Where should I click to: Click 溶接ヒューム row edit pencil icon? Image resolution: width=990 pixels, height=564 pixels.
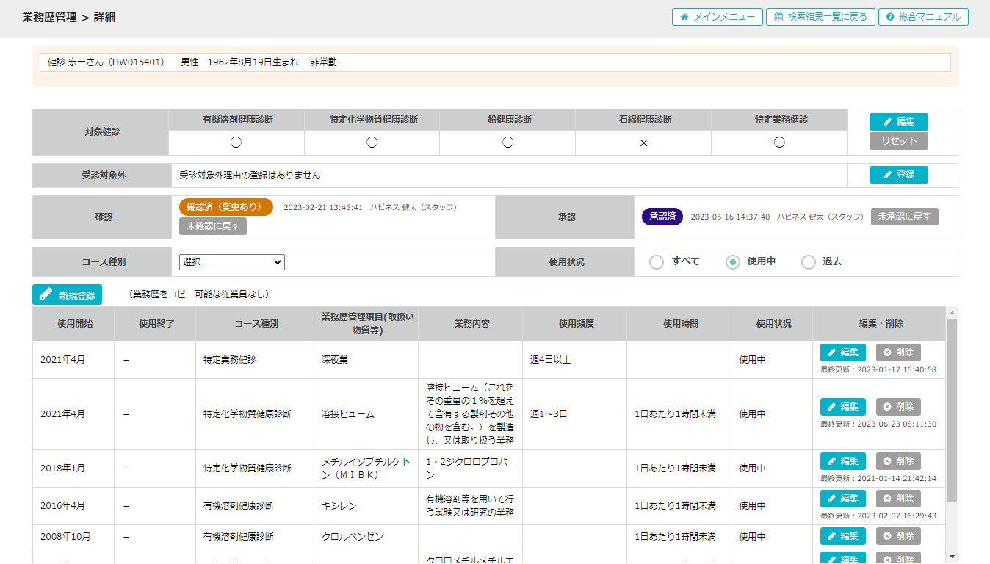831,407
